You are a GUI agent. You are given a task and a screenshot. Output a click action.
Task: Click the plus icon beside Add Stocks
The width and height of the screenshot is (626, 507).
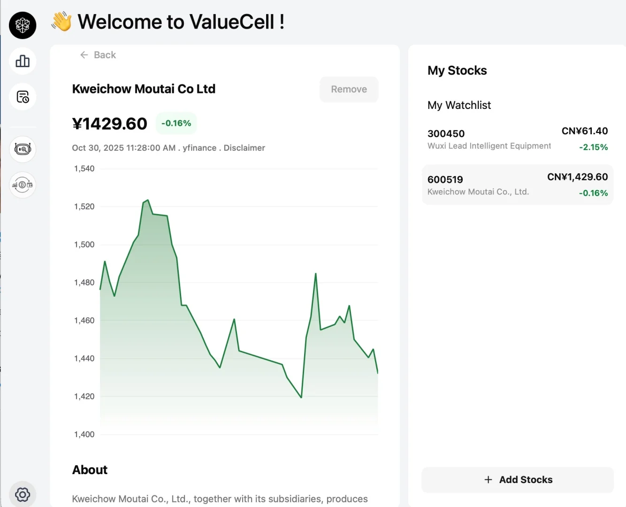click(488, 479)
